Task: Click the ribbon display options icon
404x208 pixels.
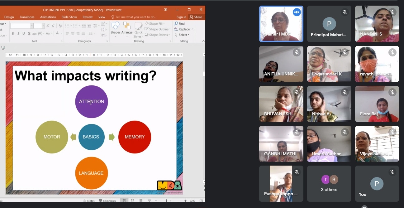Action: point(166,10)
